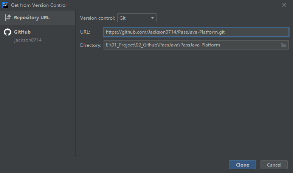Click the "Version control:" label
The image size is (293, 173).
point(98,18)
